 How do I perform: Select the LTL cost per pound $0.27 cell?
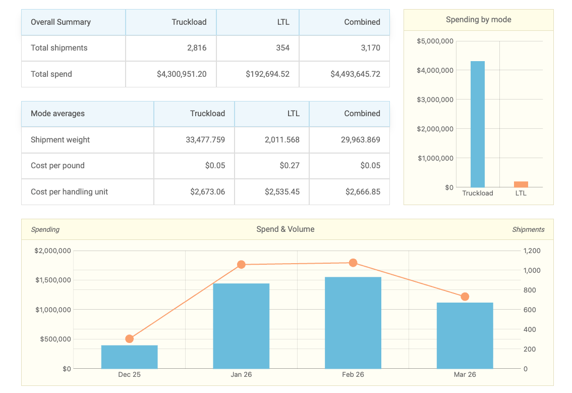pyautogui.click(x=290, y=166)
